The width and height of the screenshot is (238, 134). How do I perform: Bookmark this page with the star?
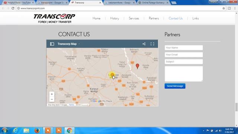(x=223, y=8)
